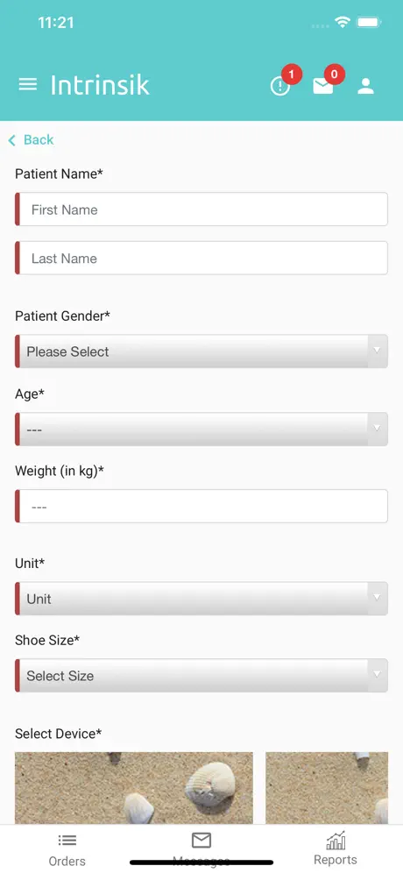403x873 pixels.
Task: Tap the Messages envelope icon in bottom bar
Action: (x=201, y=841)
